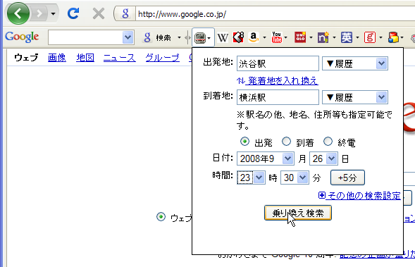Click the +5分 button

click(x=347, y=178)
